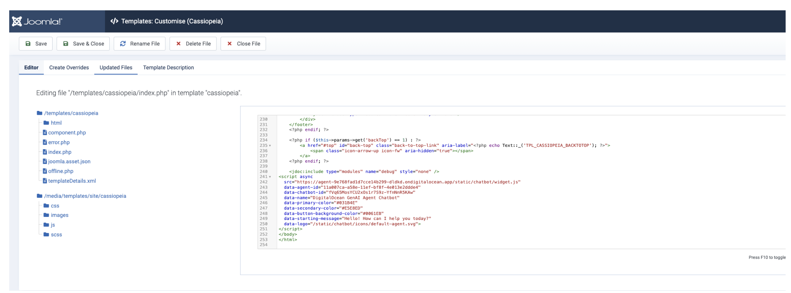Expand the html folder
Viewport: 791px width, 293px height.
point(56,123)
